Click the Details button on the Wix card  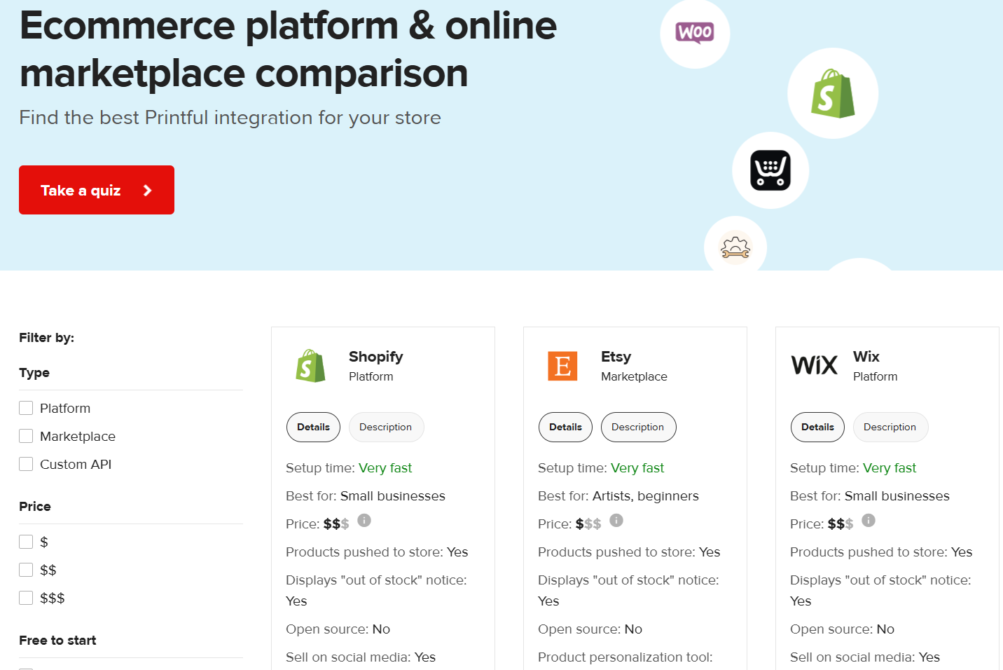(817, 427)
